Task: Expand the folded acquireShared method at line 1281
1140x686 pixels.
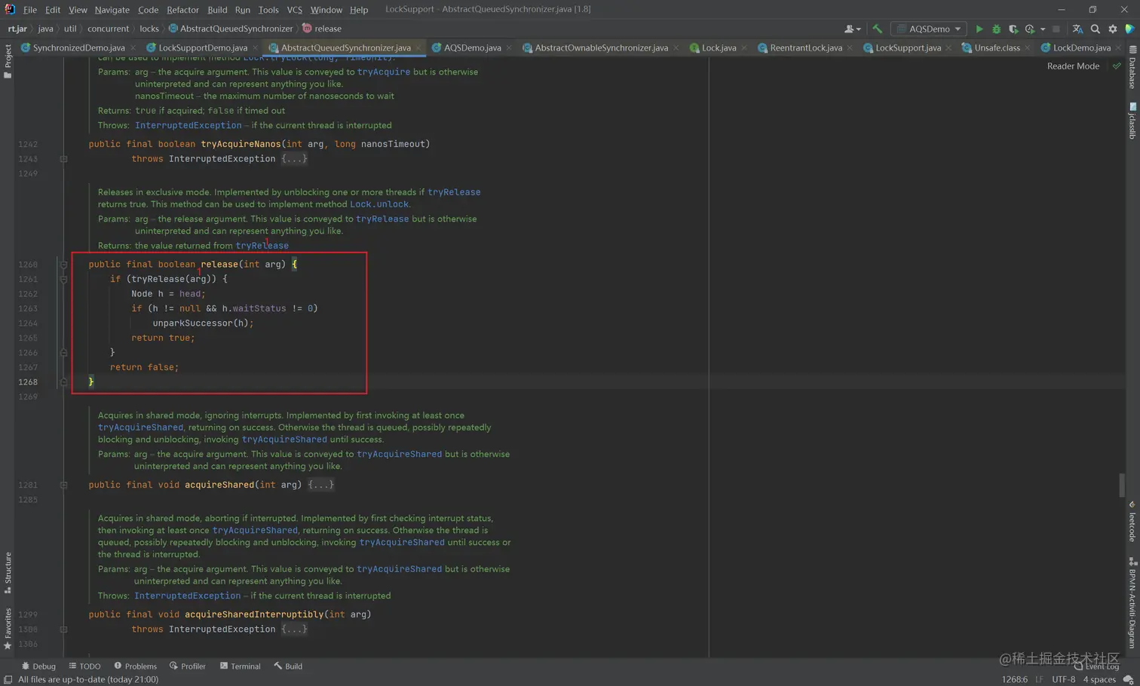Action: [x=63, y=485]
